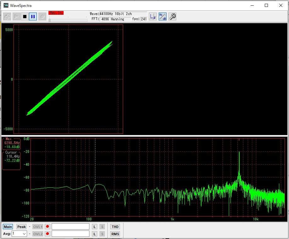289x239 pixels.
Task: Click the circular record button in toolbar
Action: click(x=42, y=17)
